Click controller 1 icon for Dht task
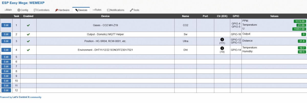This screenshot has height=103, width=307. (x=222, y=48)
